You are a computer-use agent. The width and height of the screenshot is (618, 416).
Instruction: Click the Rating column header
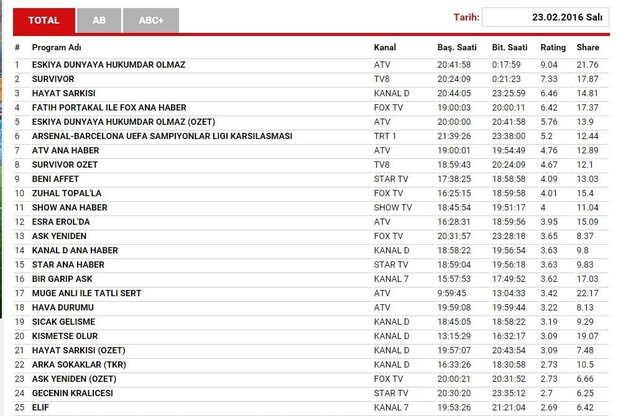[x=553, y=47]
